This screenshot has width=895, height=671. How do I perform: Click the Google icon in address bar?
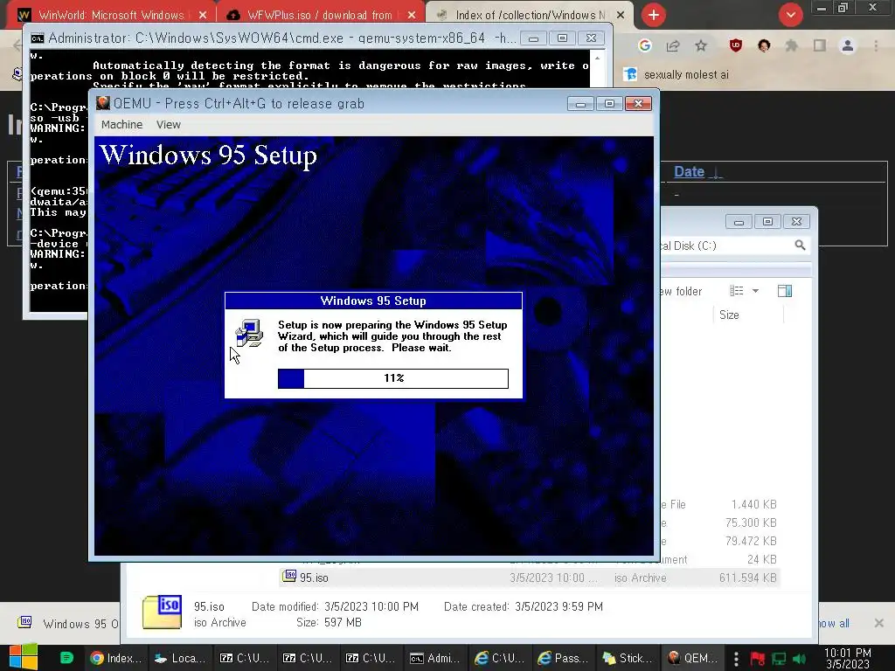tap(645, 45)
